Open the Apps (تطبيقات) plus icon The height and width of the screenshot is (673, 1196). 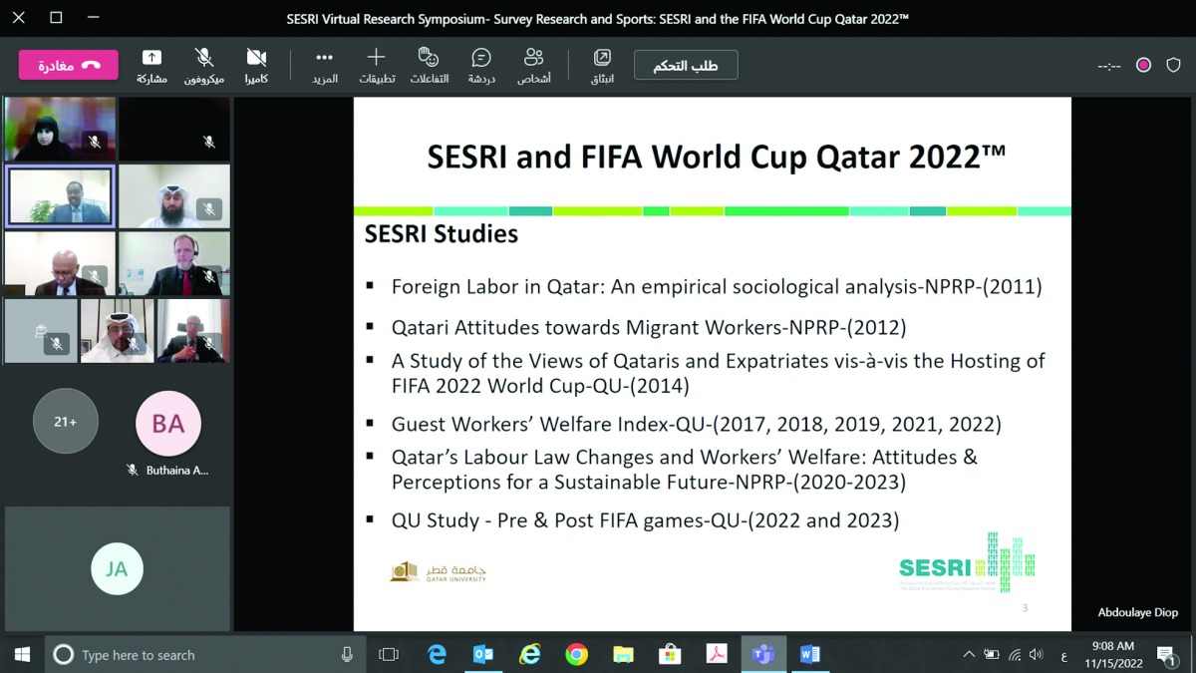tap(376, 65)
